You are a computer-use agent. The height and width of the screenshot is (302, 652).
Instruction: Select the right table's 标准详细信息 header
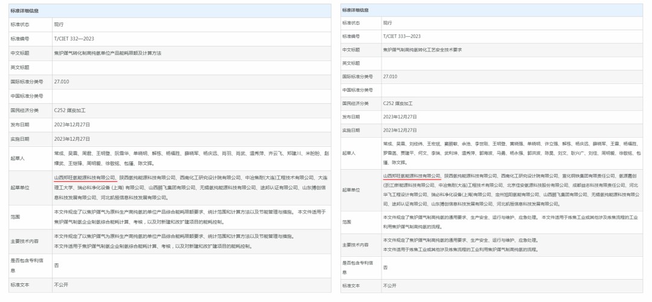[357, 10]
